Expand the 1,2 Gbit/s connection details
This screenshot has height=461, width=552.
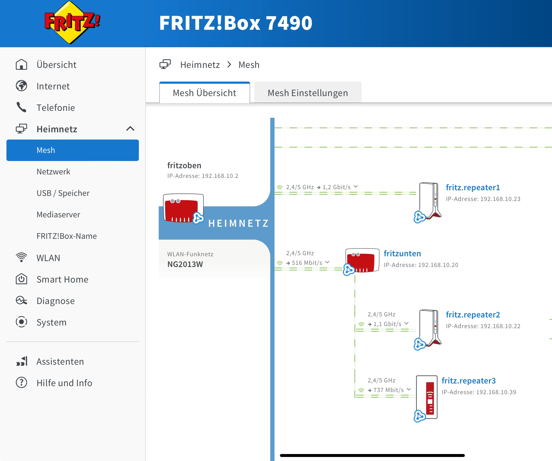[356, 186]
